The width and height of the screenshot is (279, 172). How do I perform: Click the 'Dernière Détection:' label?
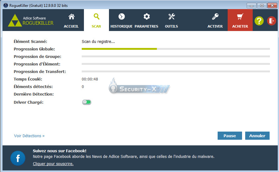click(34, 94)
